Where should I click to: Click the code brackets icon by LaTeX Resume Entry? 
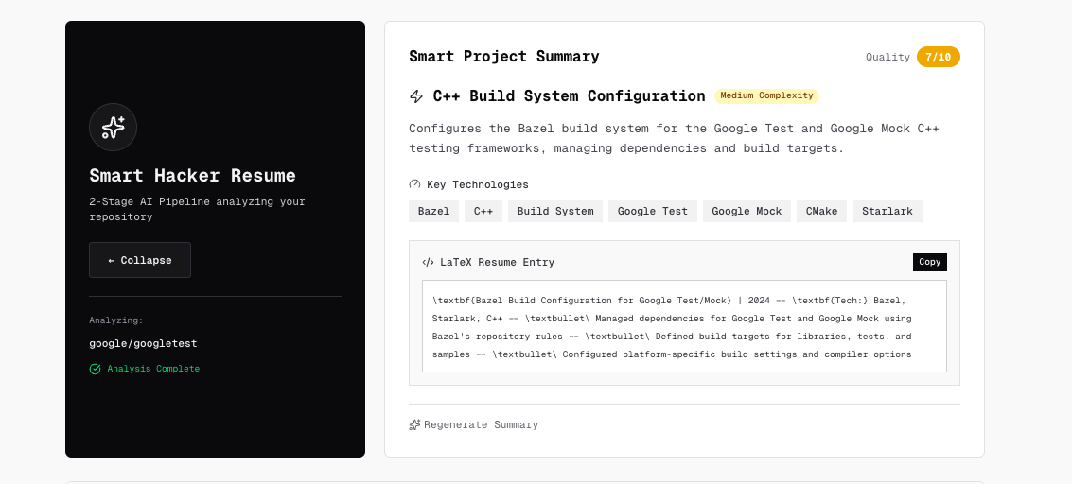pyautogui.click(x=428, y=262)
